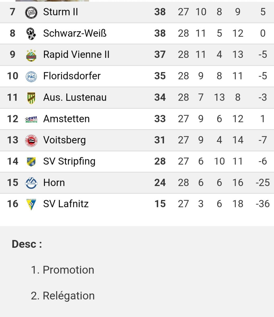Open Rapid Vienne II green crest

[31, 55]
